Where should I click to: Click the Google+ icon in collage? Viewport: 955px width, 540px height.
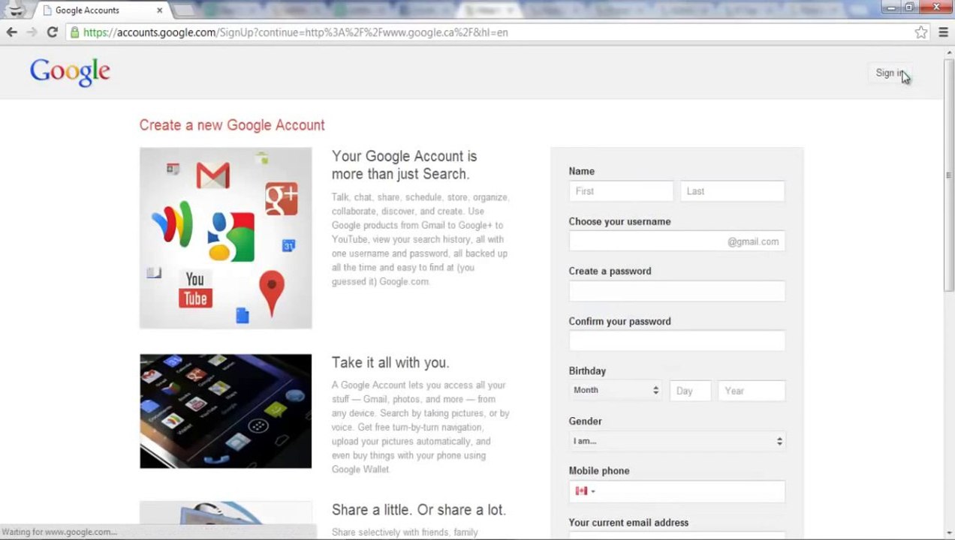tap(282, 199)
